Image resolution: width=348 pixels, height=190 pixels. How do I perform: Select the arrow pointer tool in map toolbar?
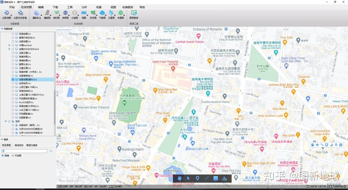[188, 178]
